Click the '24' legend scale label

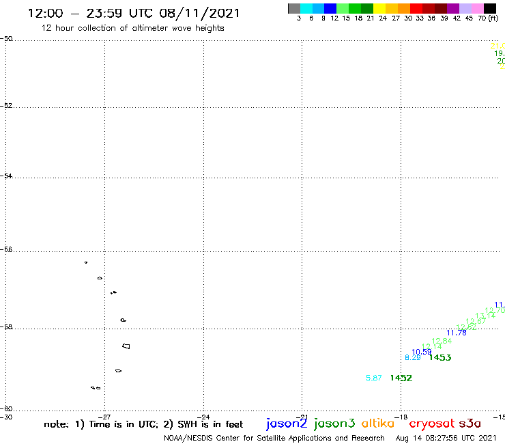(383, 18)
